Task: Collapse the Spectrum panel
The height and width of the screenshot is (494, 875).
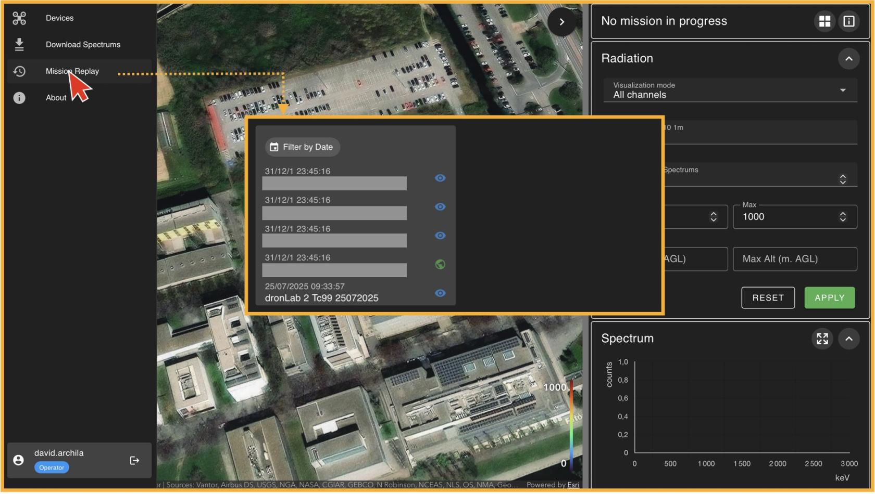Action: pyautogui.click(x=849, y=339)
